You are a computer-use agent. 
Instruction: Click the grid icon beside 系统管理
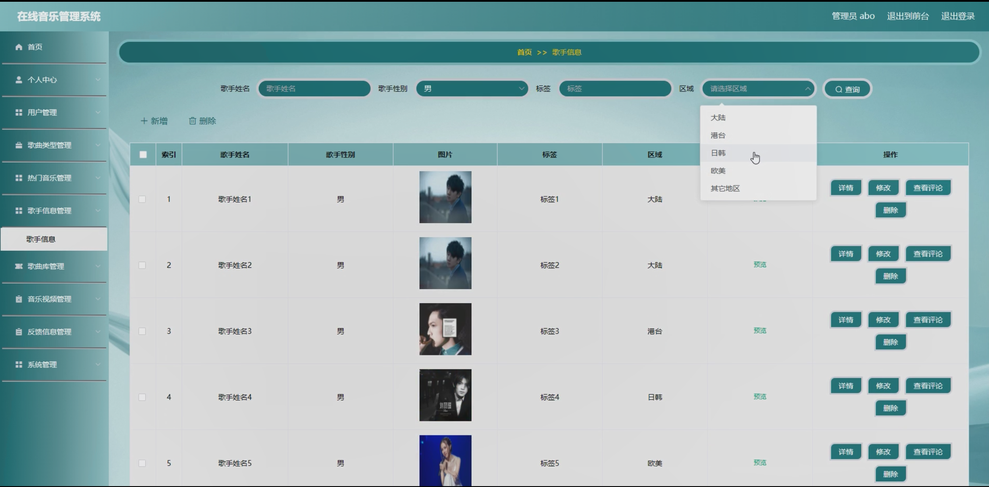point(19,364)
